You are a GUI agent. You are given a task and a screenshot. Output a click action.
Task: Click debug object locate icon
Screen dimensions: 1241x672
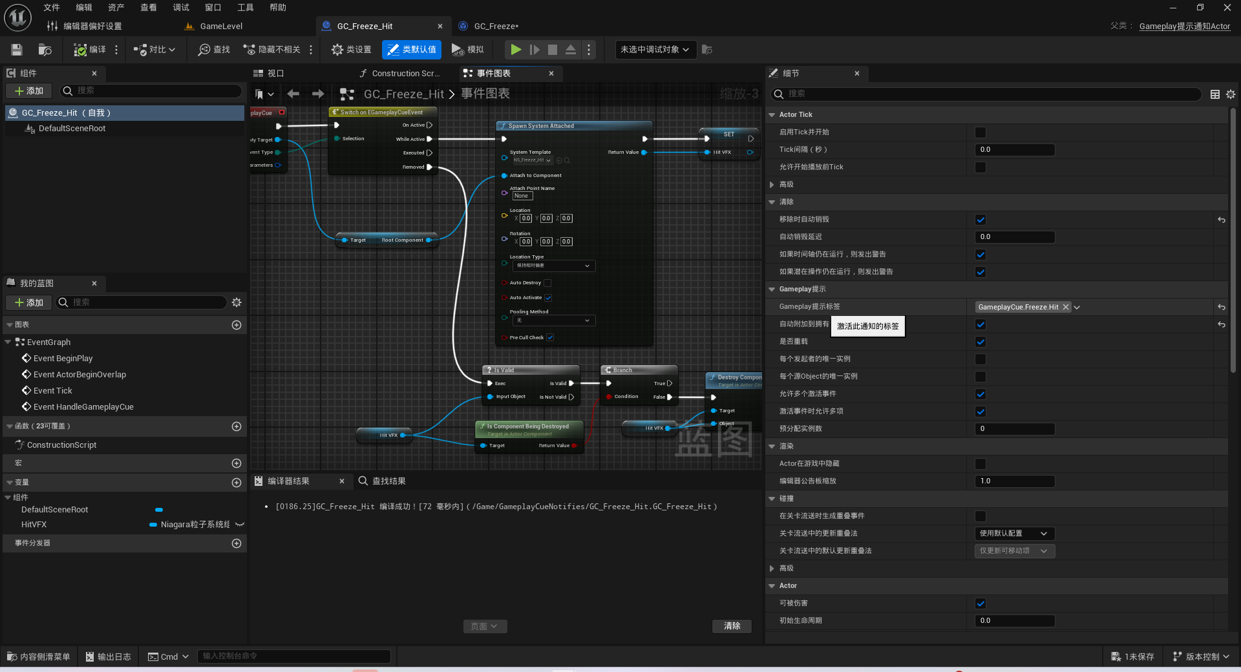[x=707, y=50]
